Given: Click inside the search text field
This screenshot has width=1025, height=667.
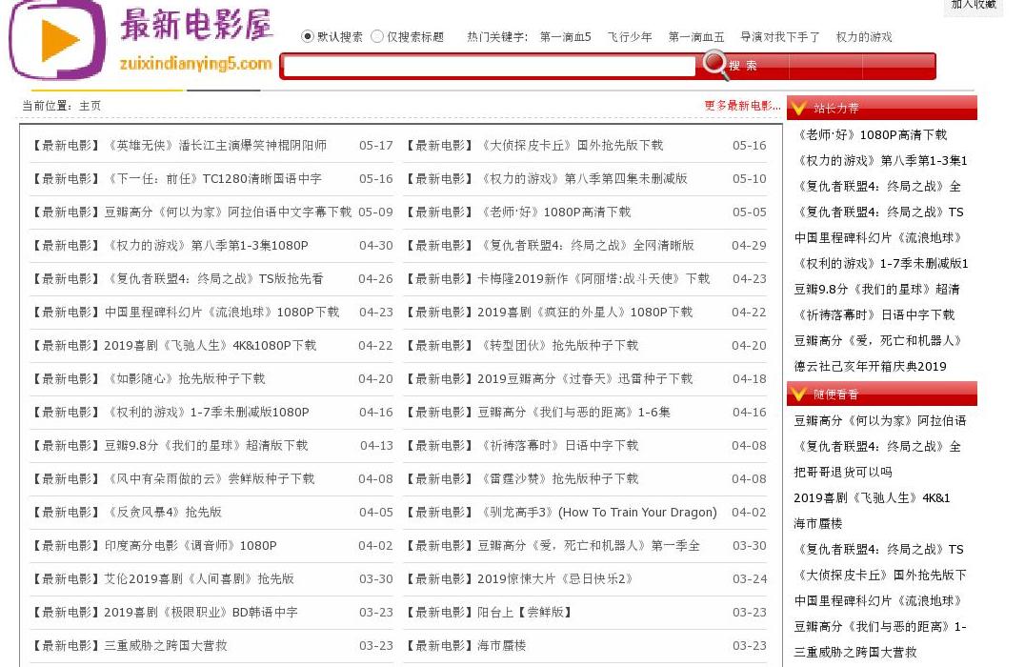Looking at the screenshot, I should tap(490, 66).
